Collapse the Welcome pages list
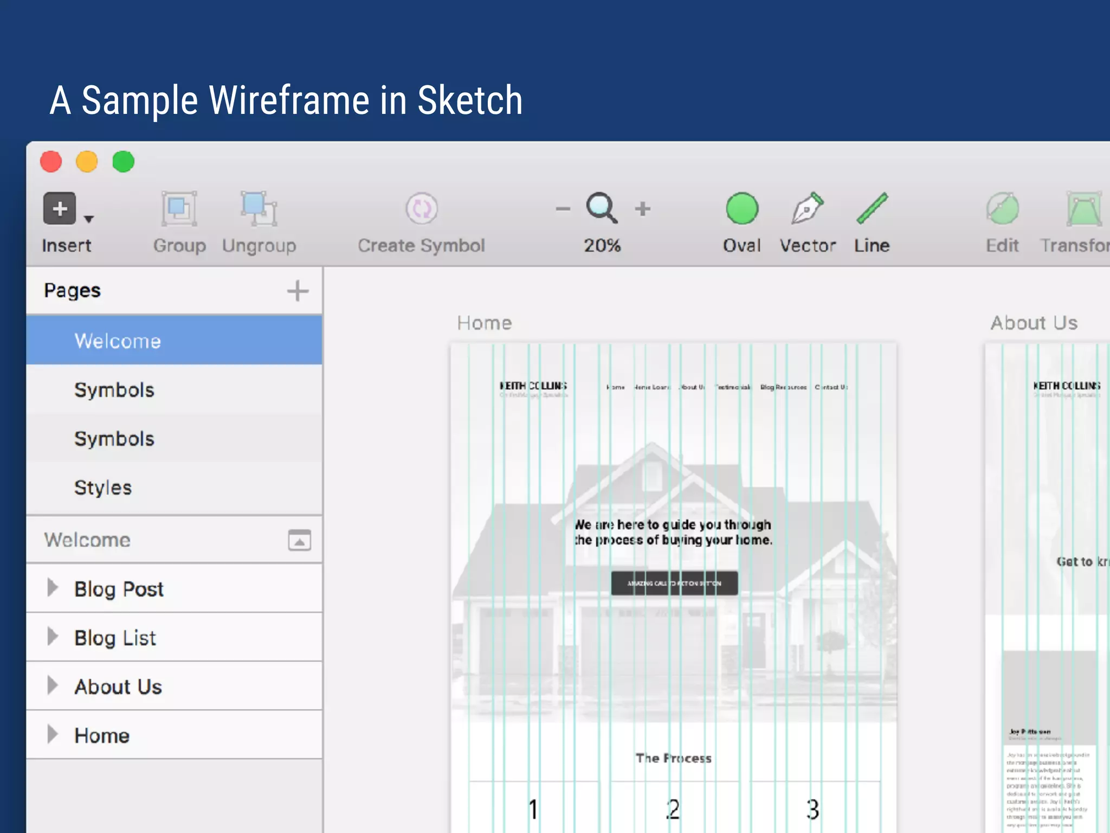1110x833 pixels. (299, 540)
